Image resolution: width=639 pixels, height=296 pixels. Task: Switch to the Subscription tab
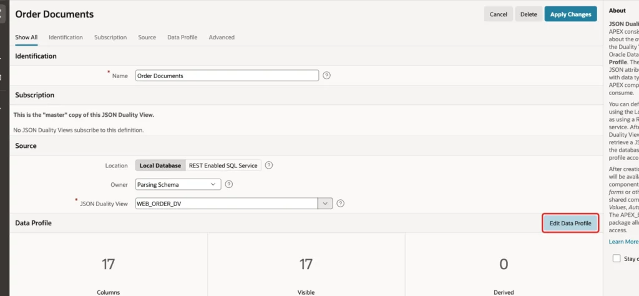coord(110,37)
